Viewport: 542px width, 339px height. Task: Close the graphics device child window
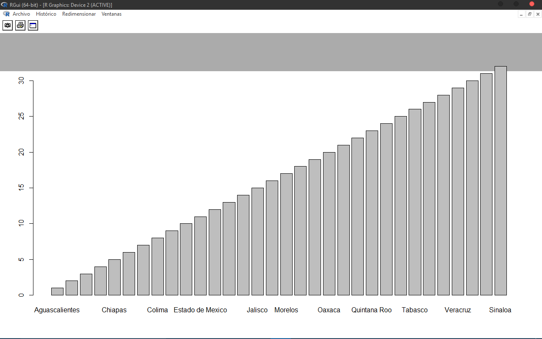538,14
